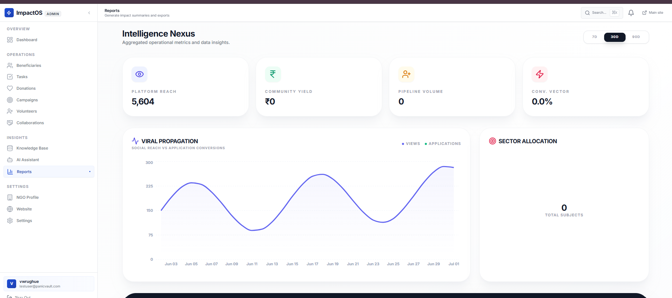This screenshot has height=298, width=672.
Task: Switch to the 90D time range
Action: tap(636, 37)
